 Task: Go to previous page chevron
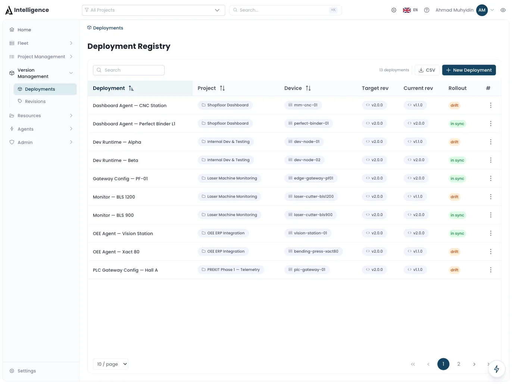tap(428, 364)
